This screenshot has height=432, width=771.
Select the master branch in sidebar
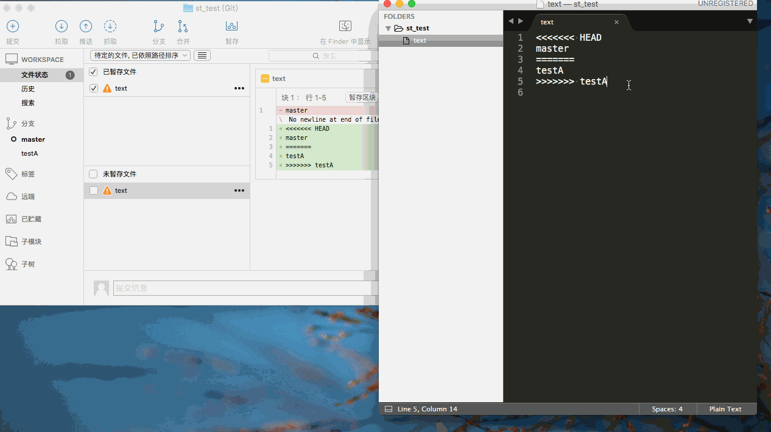(33, 139)
